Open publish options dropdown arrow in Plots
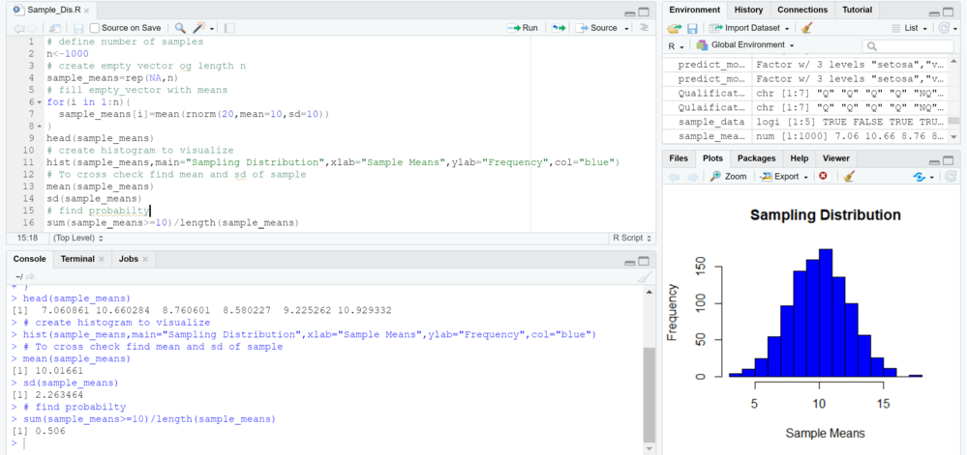This screenshot has width=967, height=455. pyautogui.click(x=931, y=178)
